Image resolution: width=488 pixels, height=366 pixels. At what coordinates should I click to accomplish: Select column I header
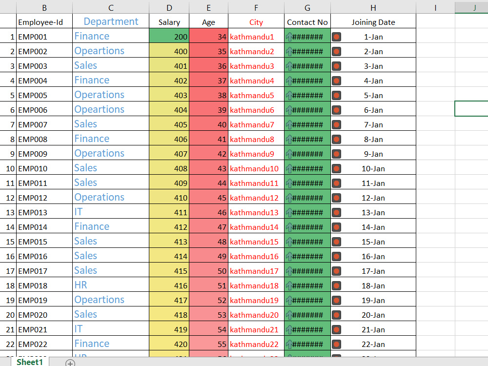tap(435, 8)
